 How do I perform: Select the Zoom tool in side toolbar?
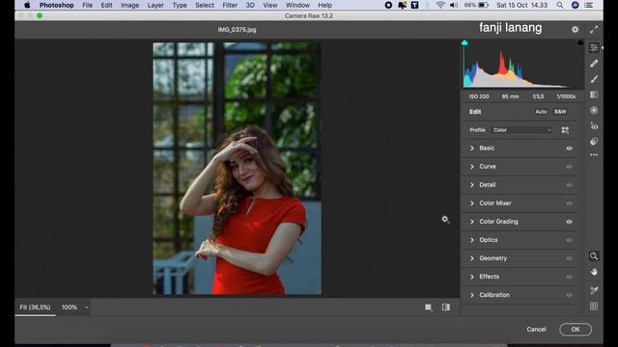coord(594,256)
